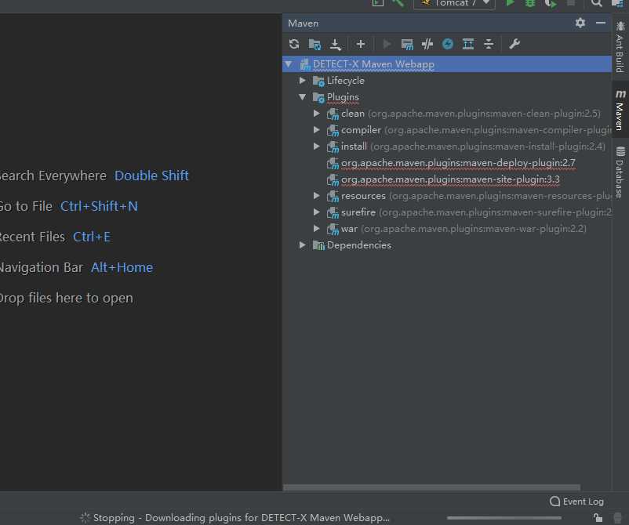629x525 pixels.
Task: Click Maven panel horizontal scrollbar
Action: coord(431,487)
